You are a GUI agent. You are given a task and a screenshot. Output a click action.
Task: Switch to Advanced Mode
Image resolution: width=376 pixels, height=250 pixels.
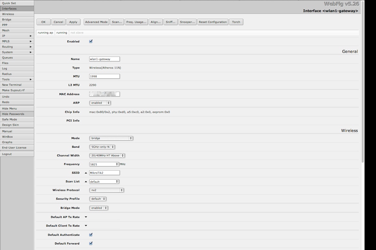(x=96, y=22)
